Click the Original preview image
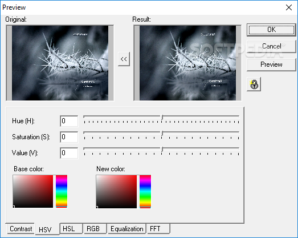298x238 pixels. point(60,63)
